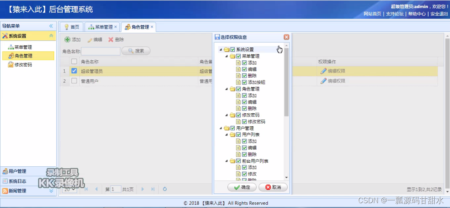
Task: Collapse the 修改密码 tree node arrow
Action: point(227,115)
